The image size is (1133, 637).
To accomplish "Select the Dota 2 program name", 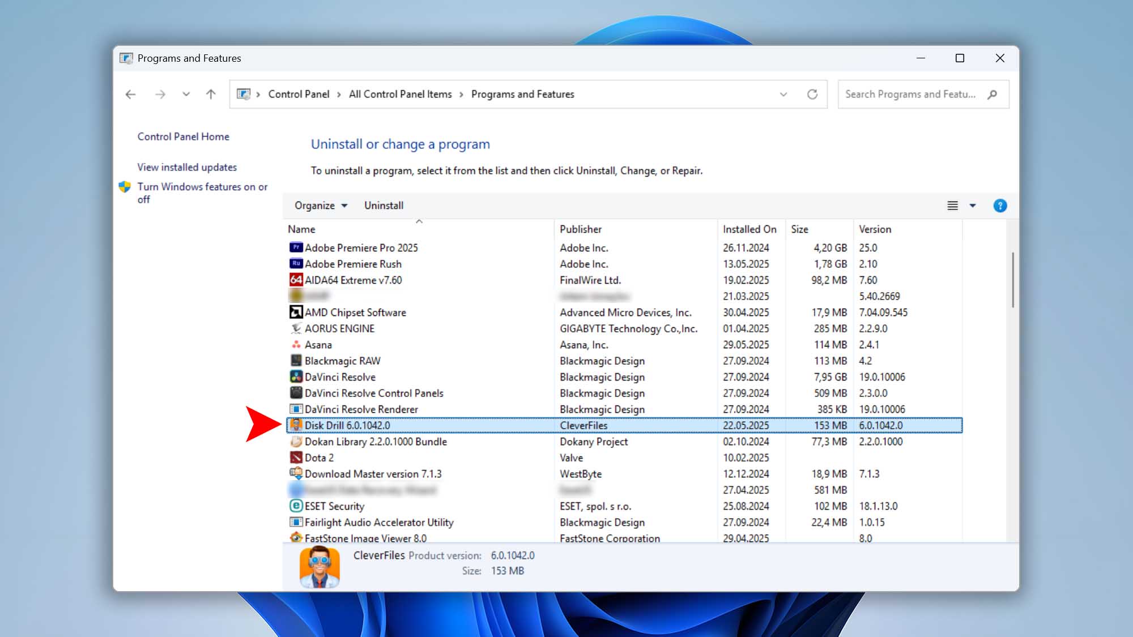I will tap(319, 458).
